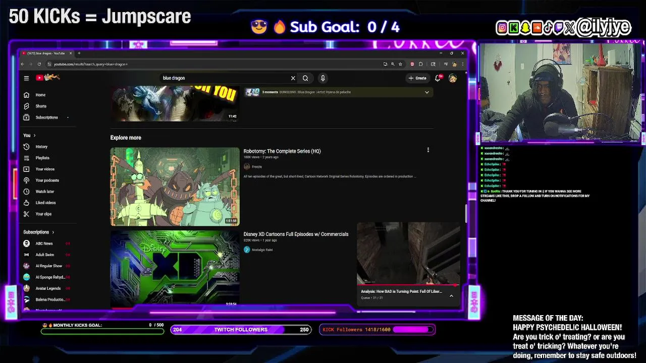Open the blue dragon video thumbnail 11:42

(x=175, y=103)
